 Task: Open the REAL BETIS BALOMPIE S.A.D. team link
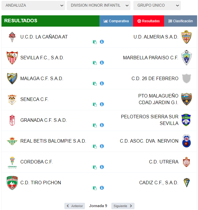pos(53,141)
